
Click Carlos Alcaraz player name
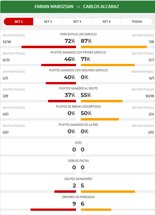pos(101,6)
